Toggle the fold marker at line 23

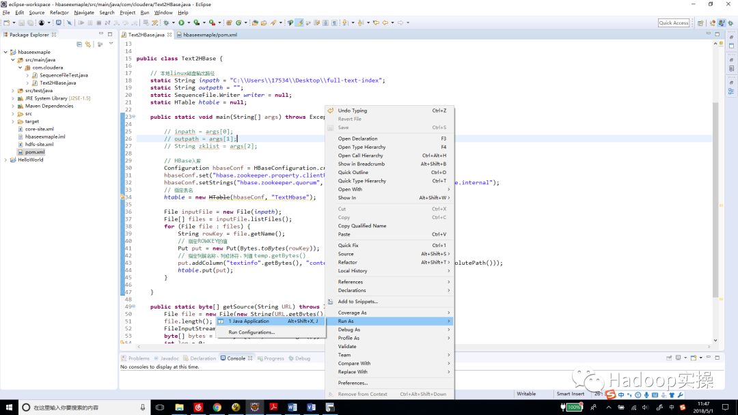pyautogui.click(x=134, y=116)
